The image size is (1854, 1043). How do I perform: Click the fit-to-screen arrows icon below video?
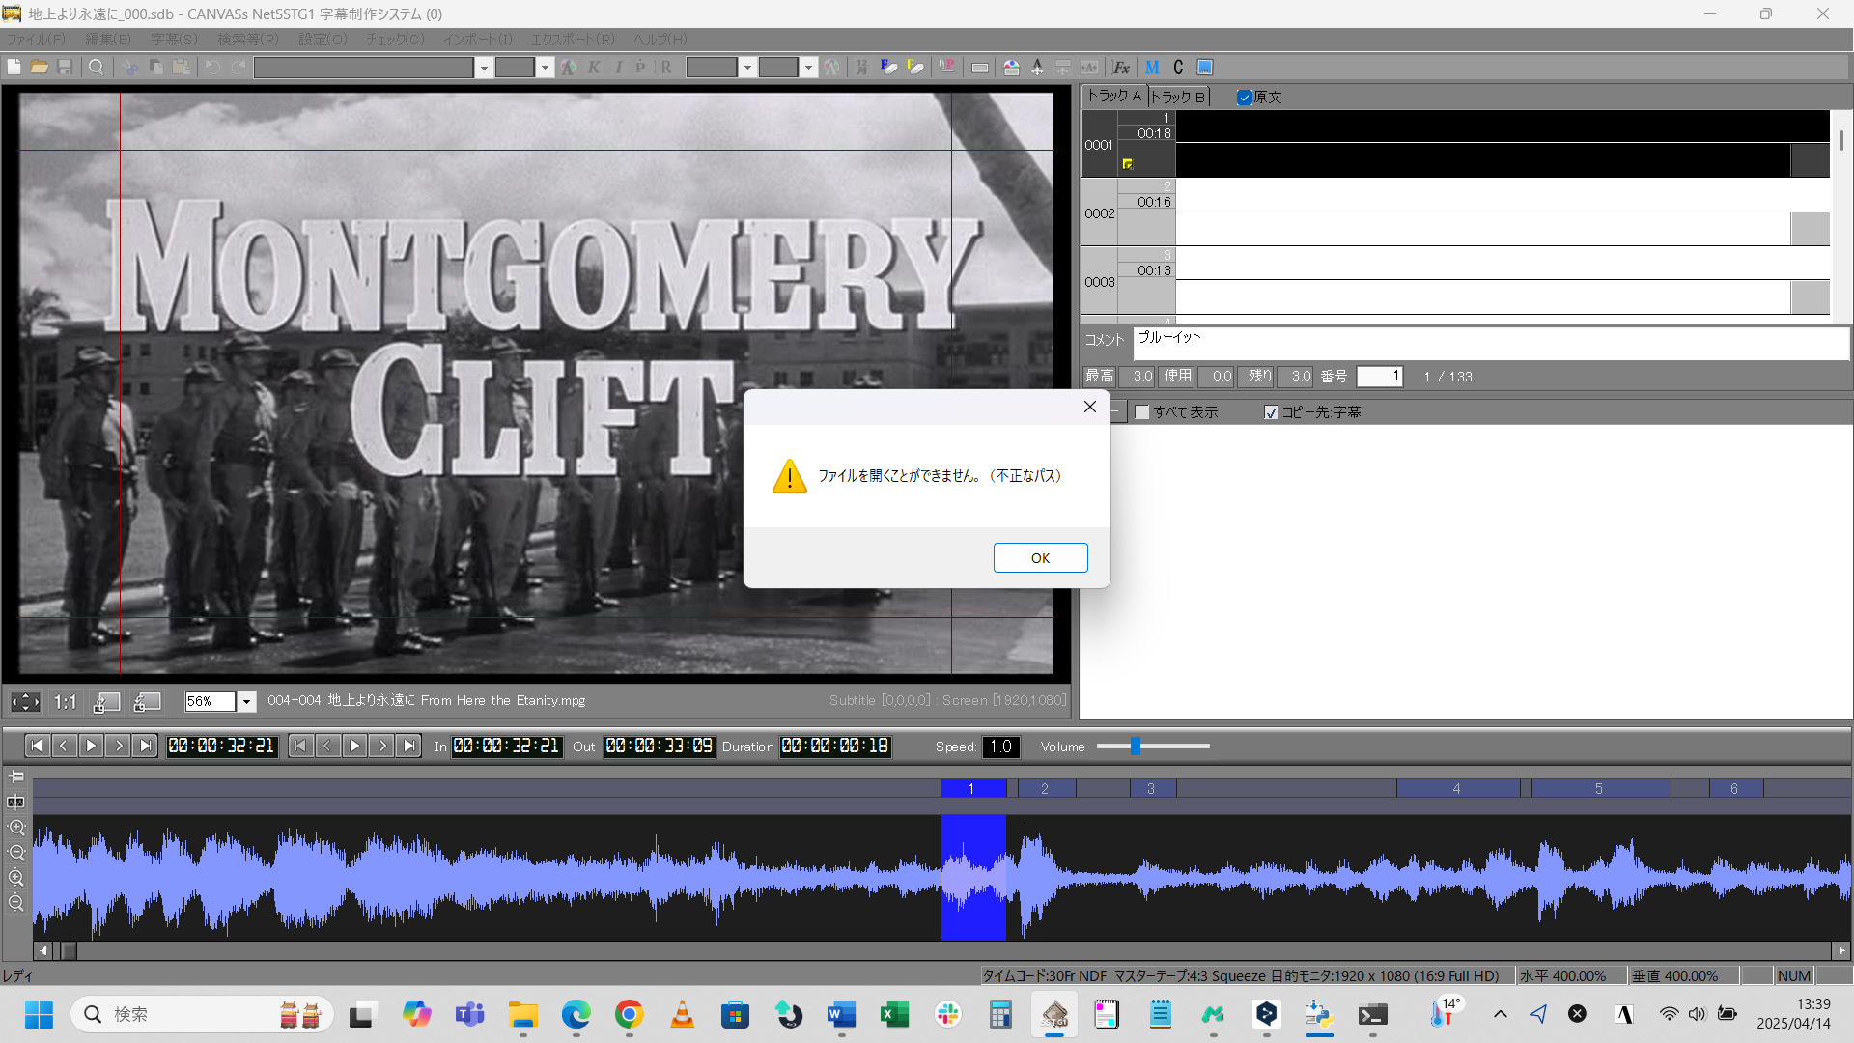coord(25,702)
